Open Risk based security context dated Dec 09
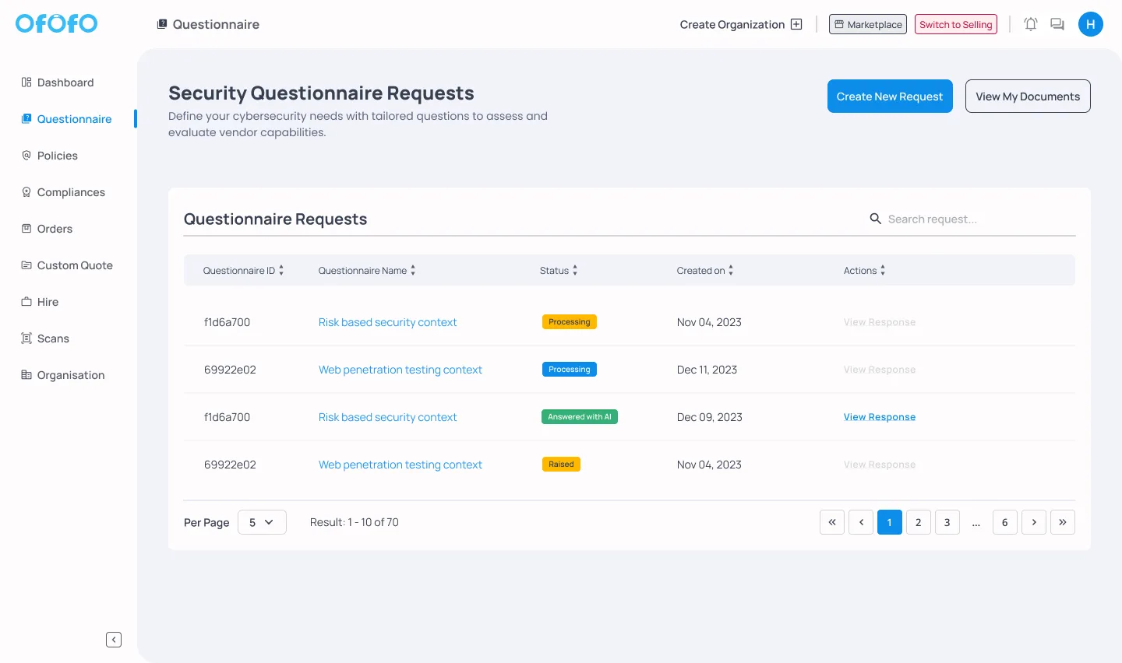This screenshot has width=1122, height=663. tap(387, 417)
